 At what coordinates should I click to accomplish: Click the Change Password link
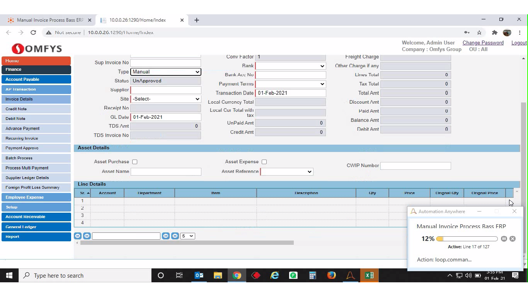pos(483,43)
